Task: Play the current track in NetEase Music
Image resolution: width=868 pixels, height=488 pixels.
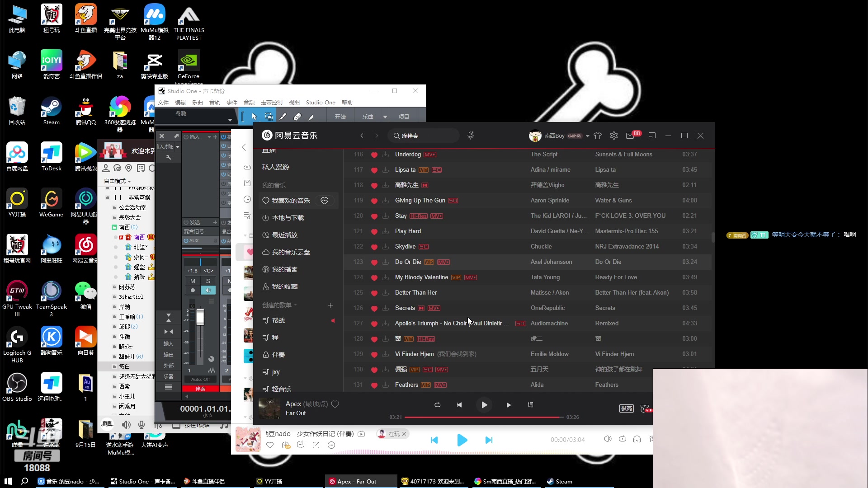Action: [x=484, y=405]
